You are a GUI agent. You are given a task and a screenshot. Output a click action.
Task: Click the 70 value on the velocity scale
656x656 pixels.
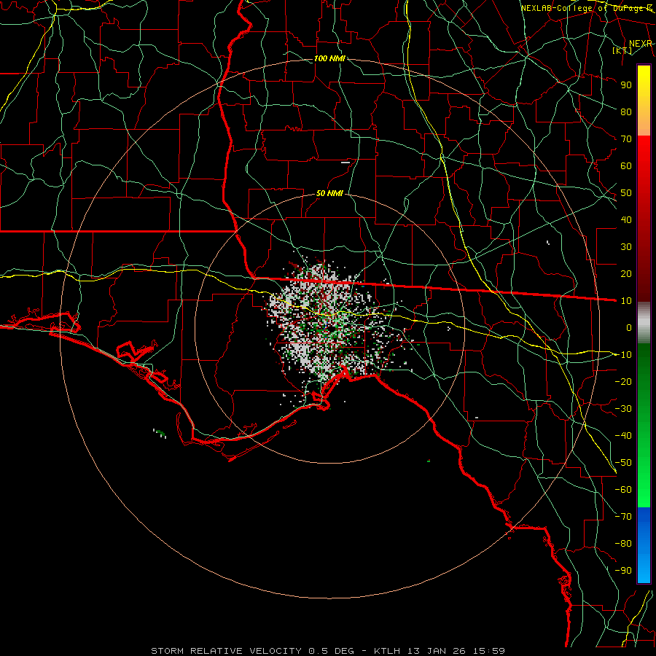[626, 139]
